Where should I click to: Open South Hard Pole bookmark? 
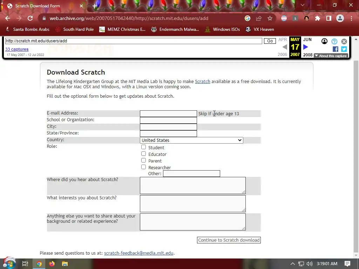75,29
